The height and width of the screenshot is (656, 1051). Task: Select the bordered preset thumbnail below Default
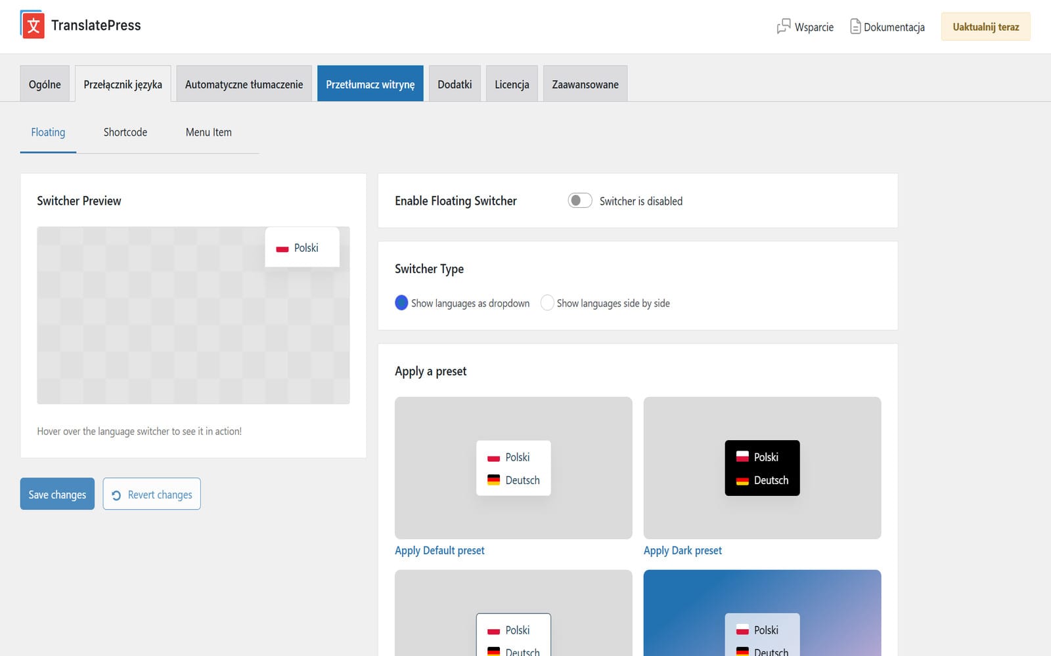click(514, 613)
